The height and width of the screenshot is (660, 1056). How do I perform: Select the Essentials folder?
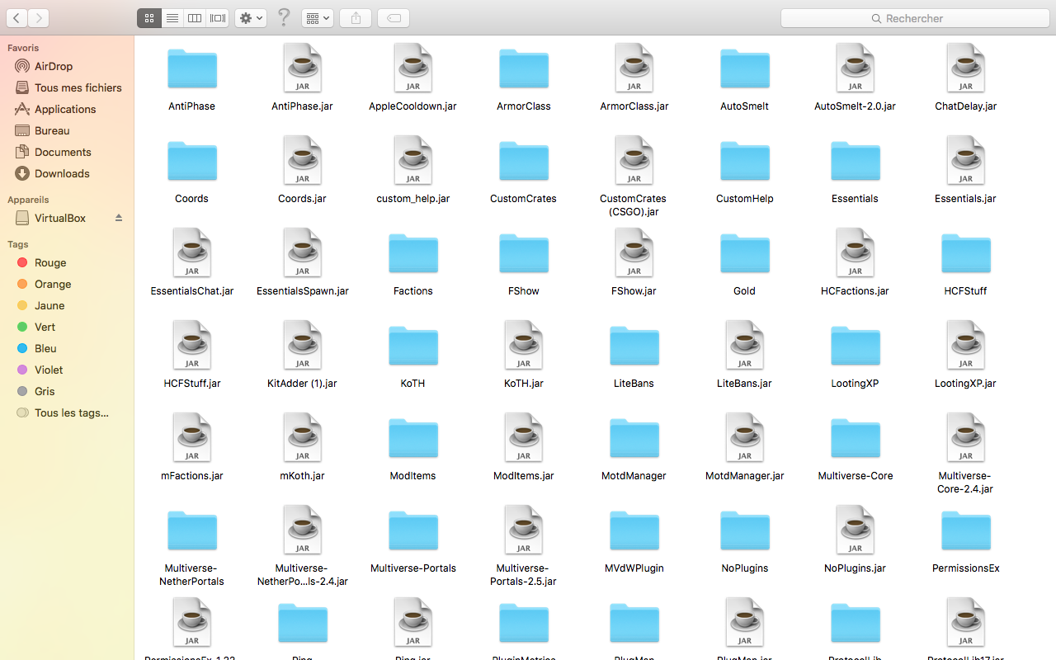(x=856, y=162)
